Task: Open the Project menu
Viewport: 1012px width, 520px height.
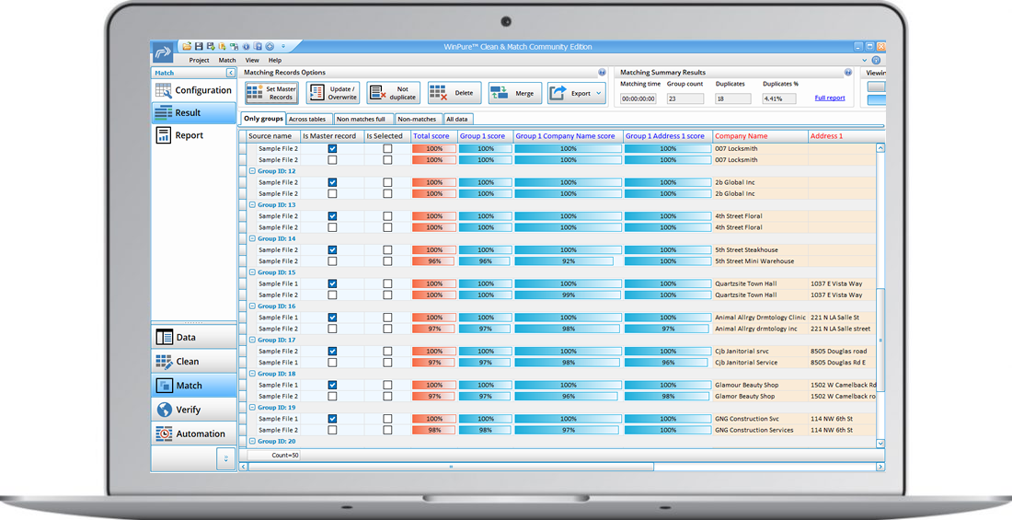Action: pos(199,60)
